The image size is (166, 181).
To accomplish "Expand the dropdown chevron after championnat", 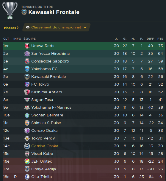I will 85,28.
